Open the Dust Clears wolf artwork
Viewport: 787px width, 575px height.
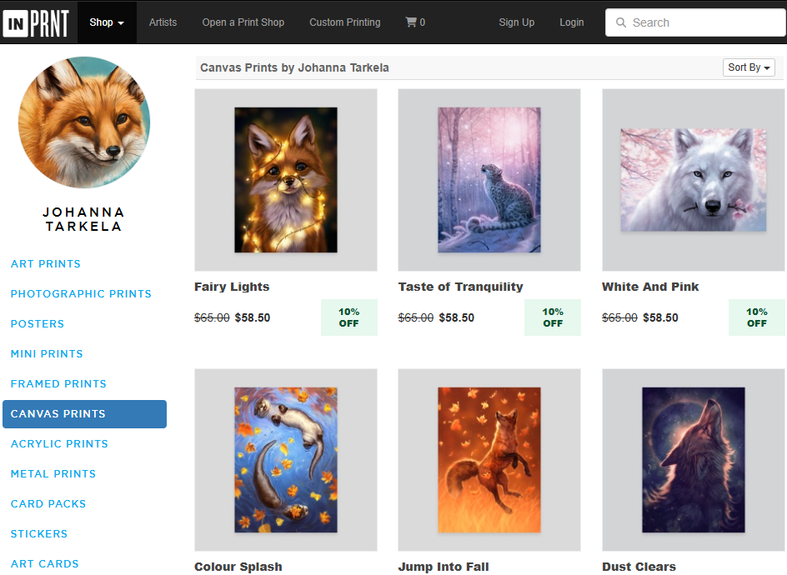click(x=693, y=460)
